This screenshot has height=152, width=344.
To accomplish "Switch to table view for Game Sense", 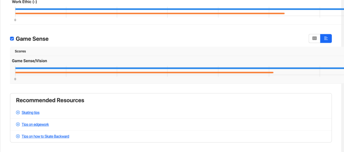I will [314, 39].
